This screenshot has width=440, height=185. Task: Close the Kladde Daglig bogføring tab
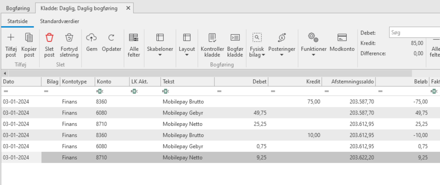pos(128,8)
